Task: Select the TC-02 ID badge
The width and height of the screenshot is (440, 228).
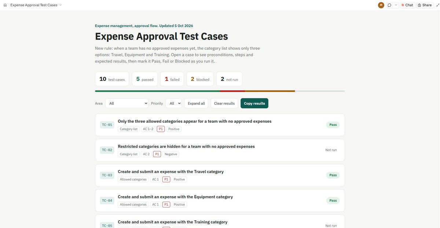Action: point(107,150)
